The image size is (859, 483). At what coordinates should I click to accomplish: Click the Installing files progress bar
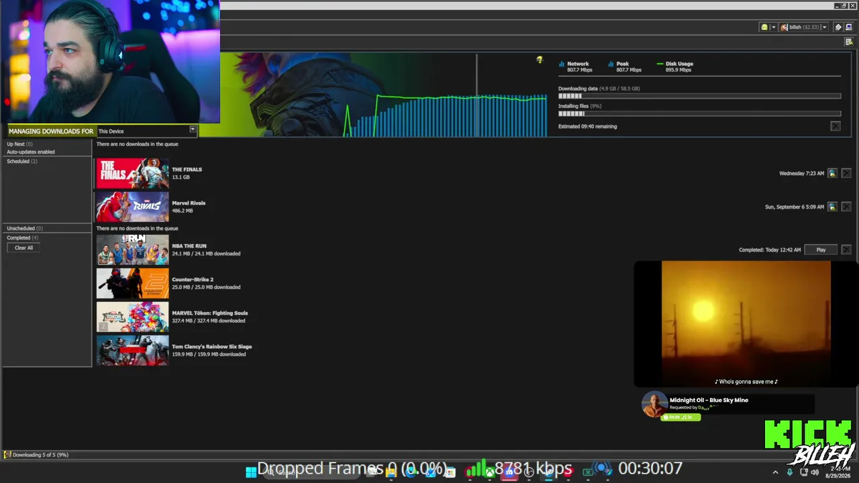[x=699, y=114]
